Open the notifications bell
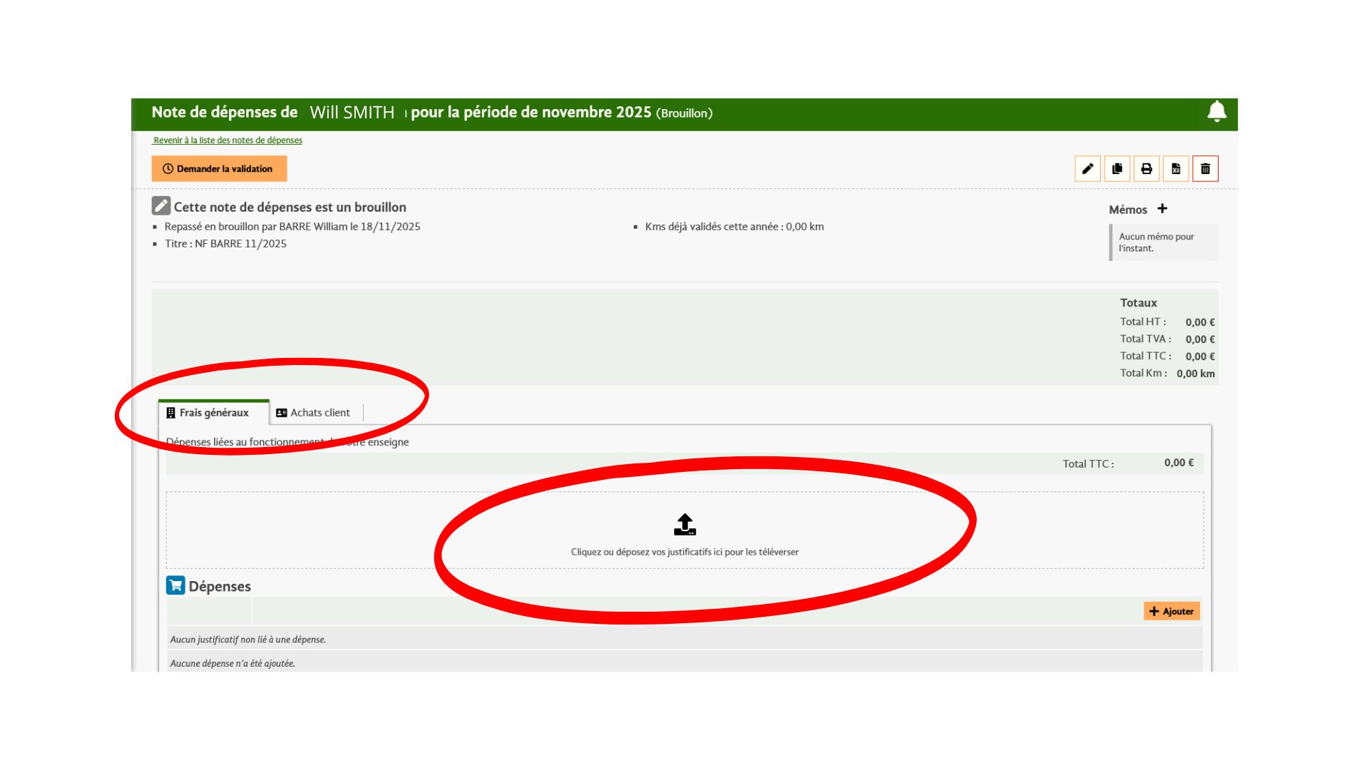 (x=1216, y=112)
